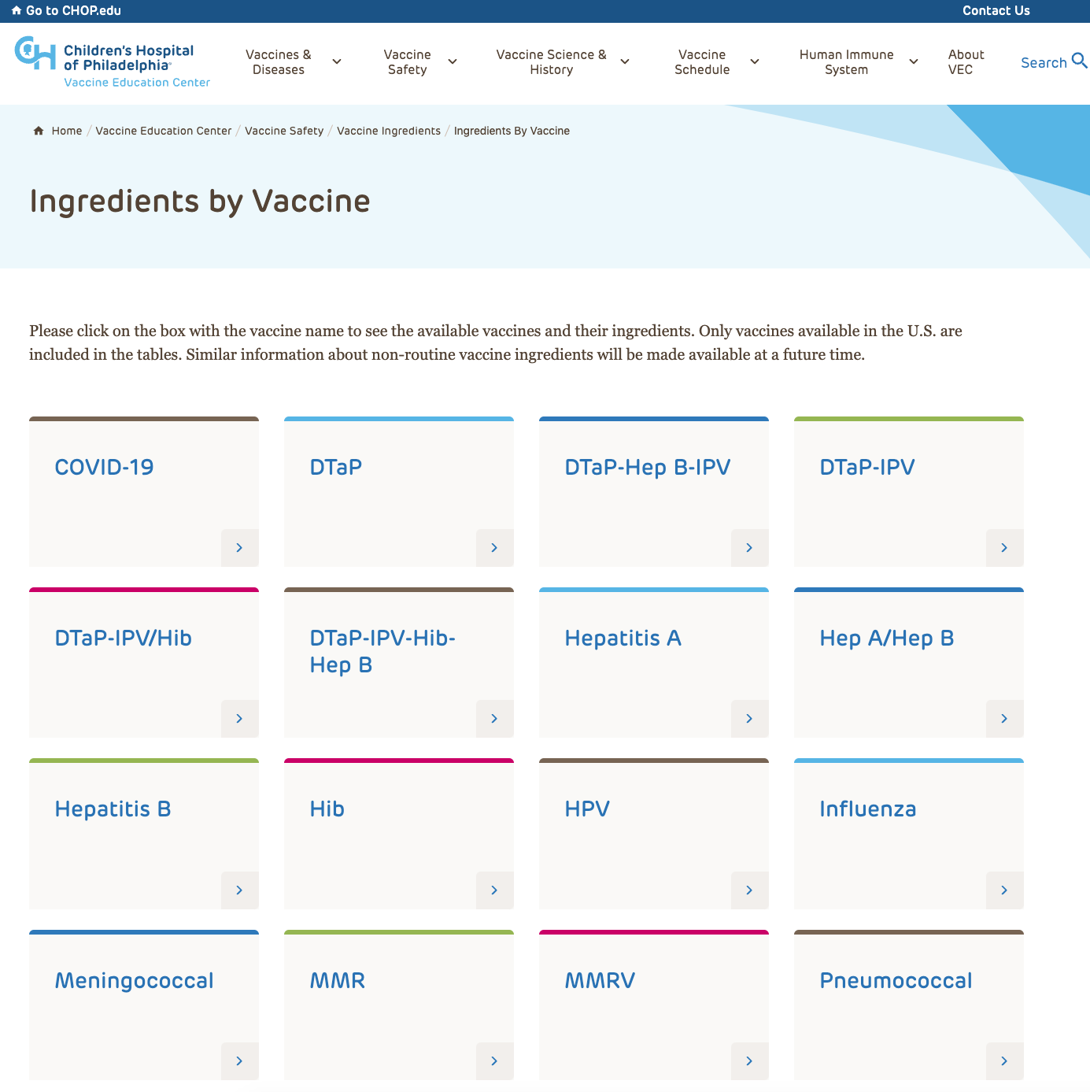
Task: Open the MMR title link
Action: [338, 980]
